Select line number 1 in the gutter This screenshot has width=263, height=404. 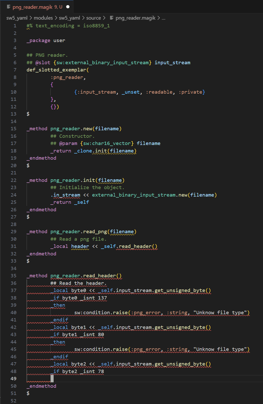click(15, 26)
